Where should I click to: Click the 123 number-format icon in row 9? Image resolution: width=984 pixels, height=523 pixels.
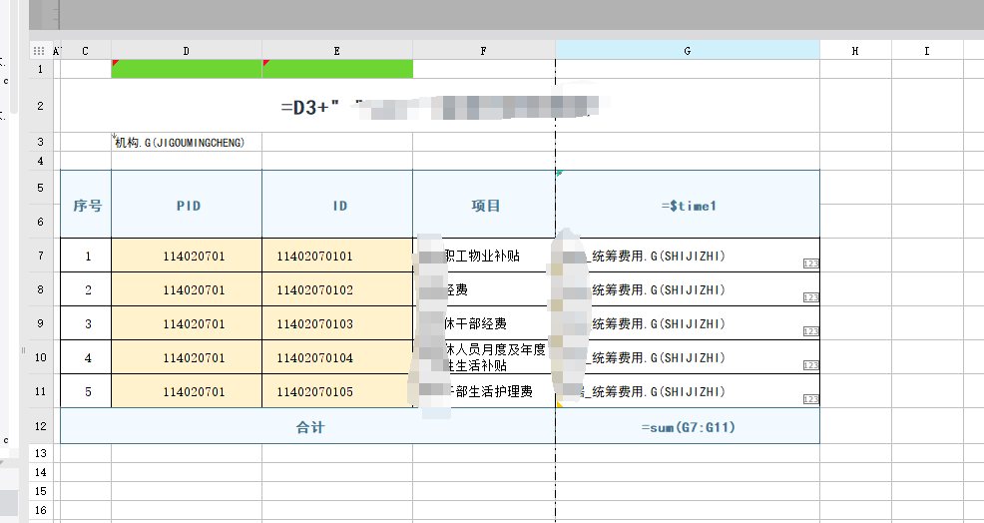[x=810, y=331]
